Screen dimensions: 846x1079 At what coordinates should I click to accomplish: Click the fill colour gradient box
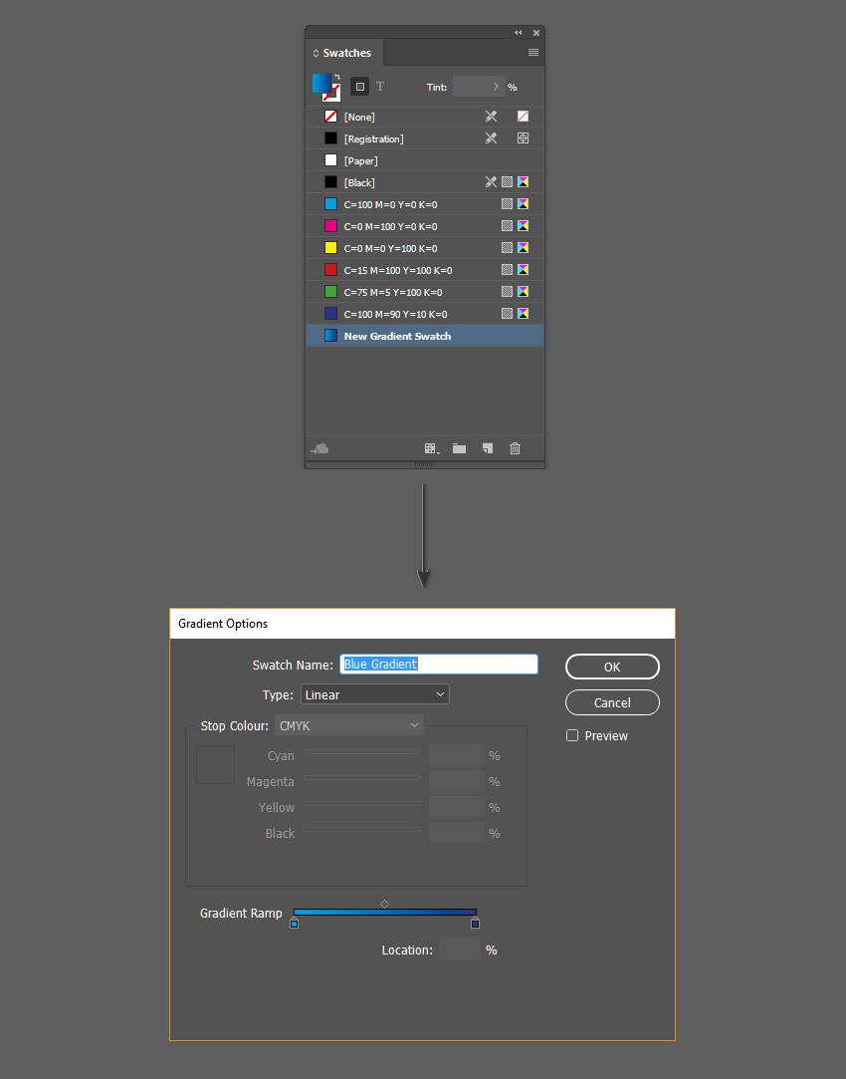(320, 83)
